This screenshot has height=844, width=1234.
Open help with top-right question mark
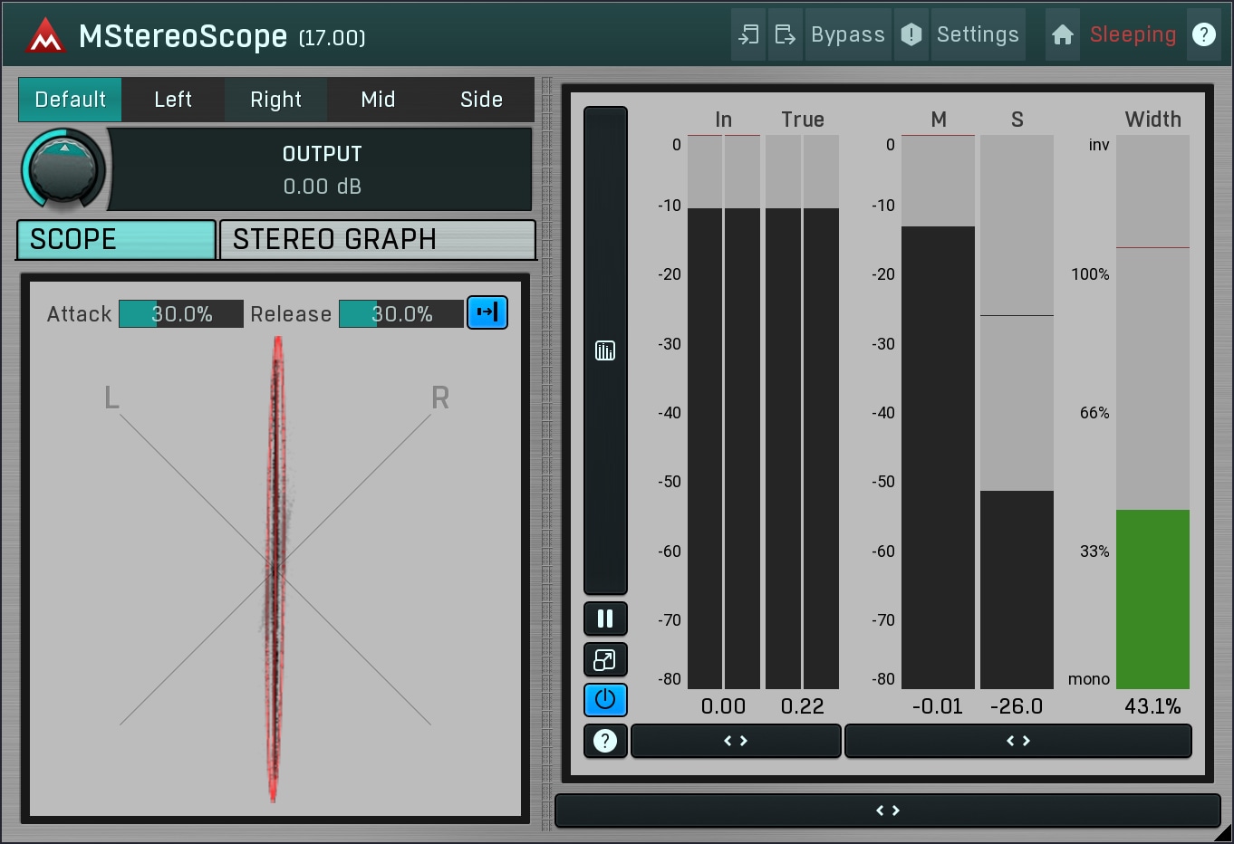[x=1203, y=35]
